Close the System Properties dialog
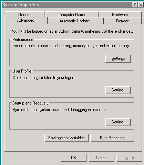The width and height of the screenshot is (144, 165). pyautogui.click(x=141, y=5)
